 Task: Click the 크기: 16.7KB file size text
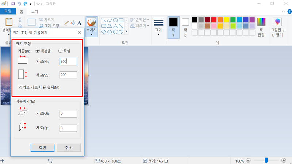tap(158, 161)
